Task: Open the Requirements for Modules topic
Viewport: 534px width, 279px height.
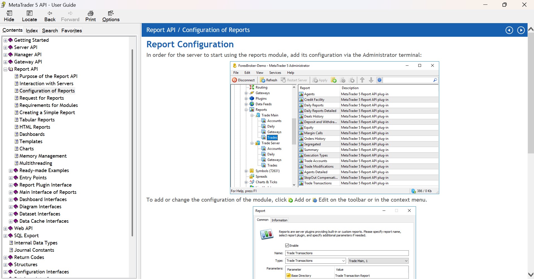Action: pyautogui.click(x=49, y=105)
